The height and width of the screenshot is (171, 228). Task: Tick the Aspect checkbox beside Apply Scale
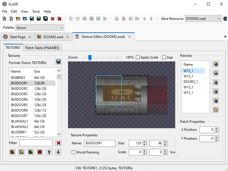pos(165,57)
